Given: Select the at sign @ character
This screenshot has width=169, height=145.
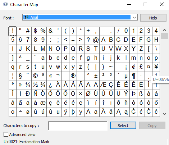Looking at the screenshot, I should point(96,40).
